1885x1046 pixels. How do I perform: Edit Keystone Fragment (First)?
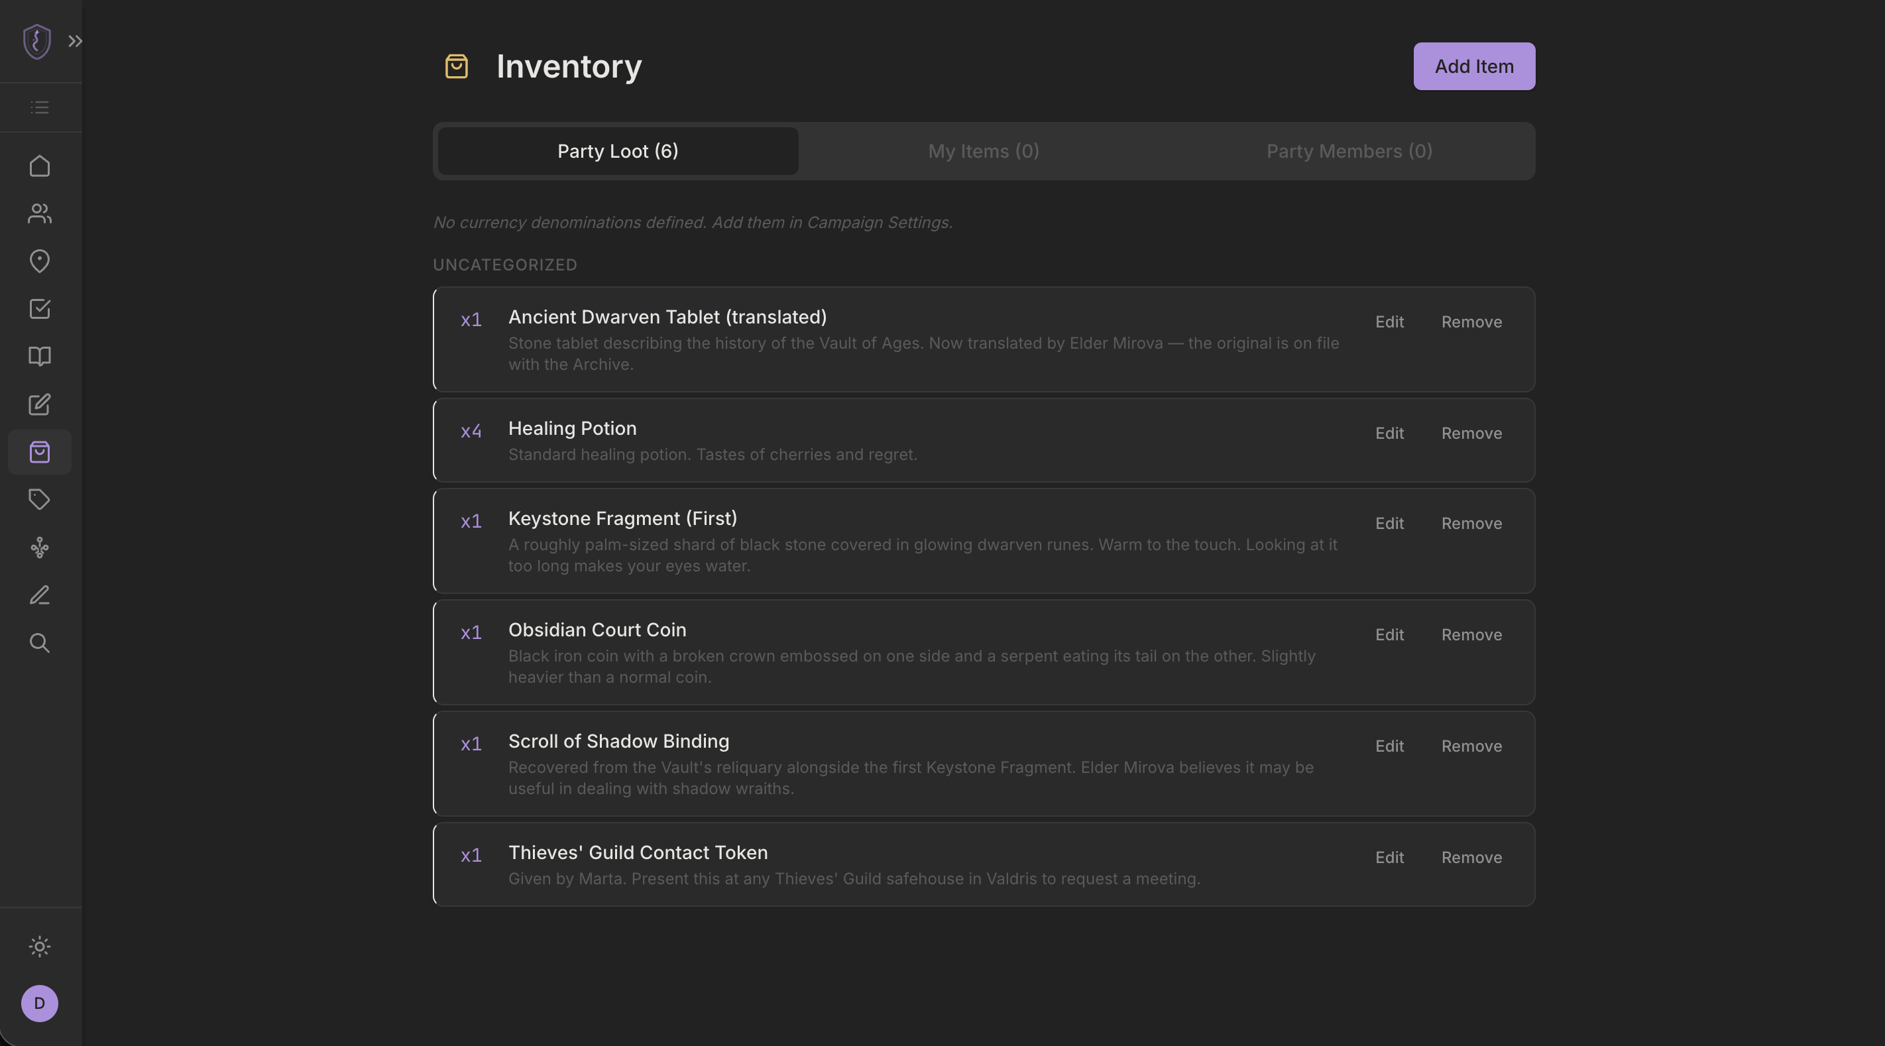[x=1389, y=524]
